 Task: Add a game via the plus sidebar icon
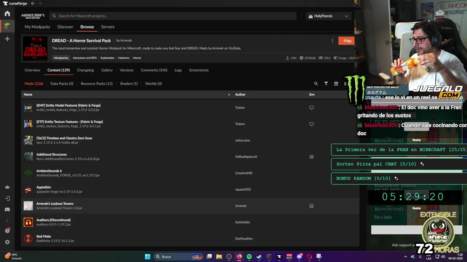7,39
